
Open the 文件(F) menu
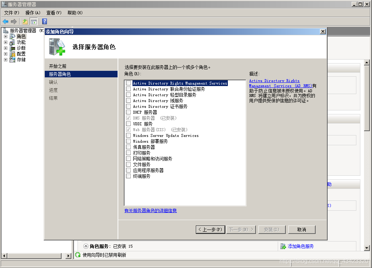coord(12,13)
